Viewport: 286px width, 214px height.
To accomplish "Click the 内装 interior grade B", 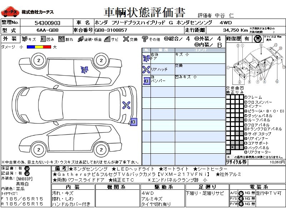I will pos(220,45).
